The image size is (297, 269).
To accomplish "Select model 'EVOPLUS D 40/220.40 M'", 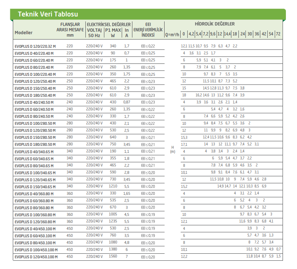I will [34, 53].
